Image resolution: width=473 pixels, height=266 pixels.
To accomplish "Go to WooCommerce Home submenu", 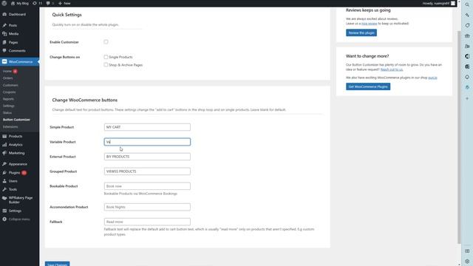I will click(7, 71).
